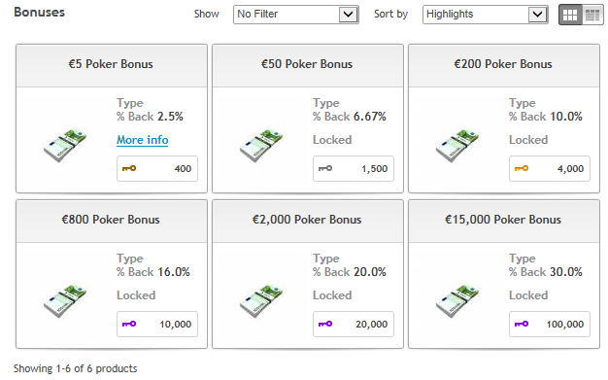Click the 1,500 points price box
Image resolution: width=608 pixels, height=380 pixels.
coord(354,168)
